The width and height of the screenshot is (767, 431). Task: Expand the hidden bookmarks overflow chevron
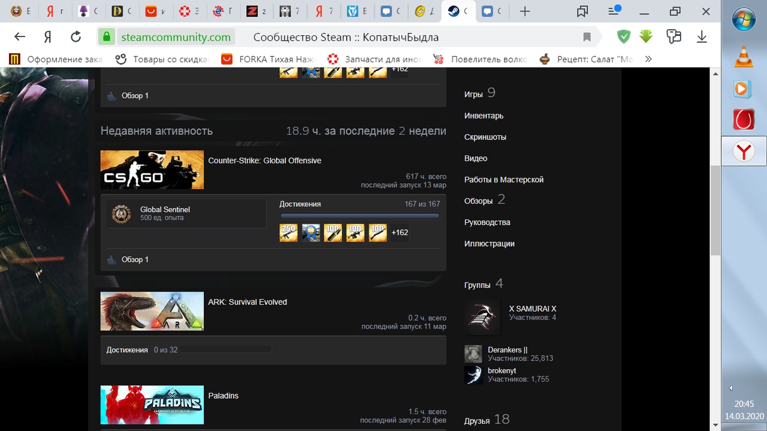tap(648, 59)
